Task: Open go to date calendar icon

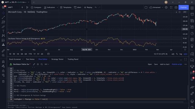Action: point(48,54)
